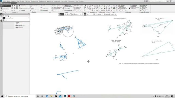
Task: Click Подобие объекта tool
Action: [121, 6]
